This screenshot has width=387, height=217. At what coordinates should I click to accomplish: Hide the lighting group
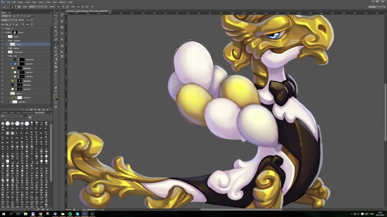click(2, 48)
